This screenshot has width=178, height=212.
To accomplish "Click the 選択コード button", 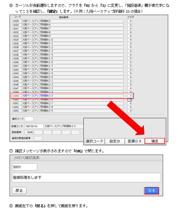I will [95, 141].
